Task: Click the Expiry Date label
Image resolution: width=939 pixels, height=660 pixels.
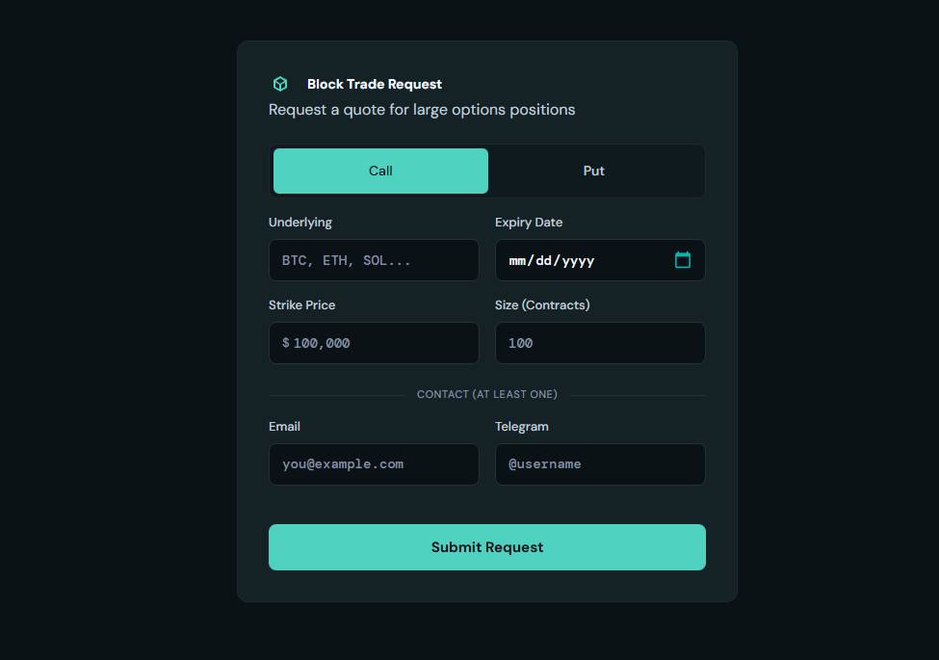Action: coord(529,223)
